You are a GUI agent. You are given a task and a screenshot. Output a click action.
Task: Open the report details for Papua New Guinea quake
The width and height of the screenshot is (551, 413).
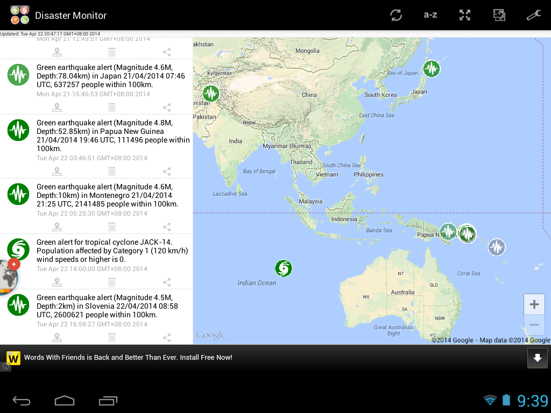point(111,171)
